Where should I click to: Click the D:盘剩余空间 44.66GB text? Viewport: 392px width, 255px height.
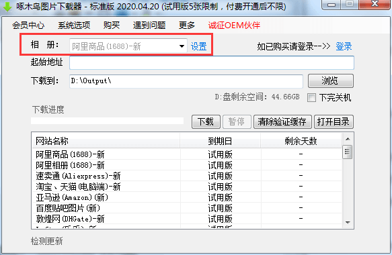pyautogui.click(x=258, y=97)
